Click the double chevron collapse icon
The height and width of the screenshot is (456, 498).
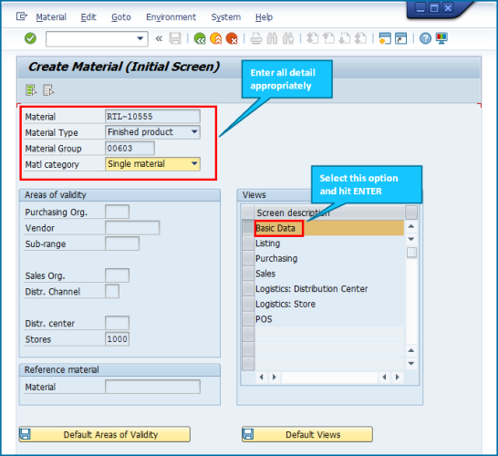tap(159, 38)
